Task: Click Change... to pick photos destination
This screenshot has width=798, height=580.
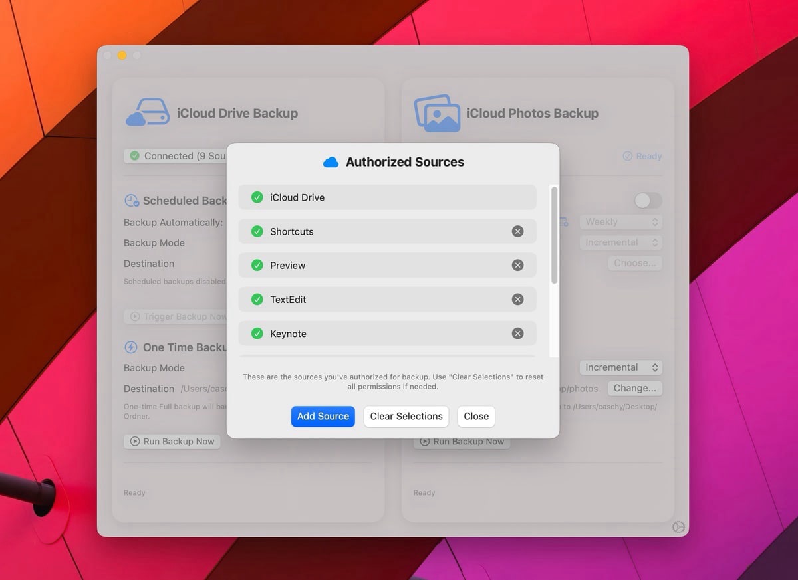Action: pos(634,388)
